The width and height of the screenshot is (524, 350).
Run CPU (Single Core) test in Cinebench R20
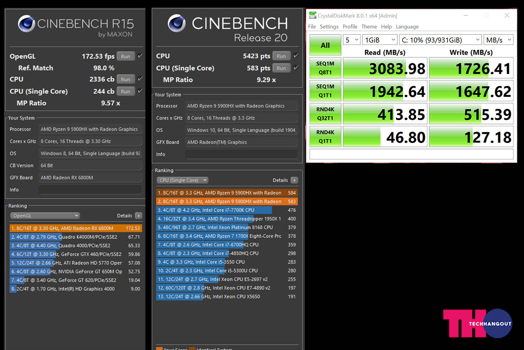point(281,68)
